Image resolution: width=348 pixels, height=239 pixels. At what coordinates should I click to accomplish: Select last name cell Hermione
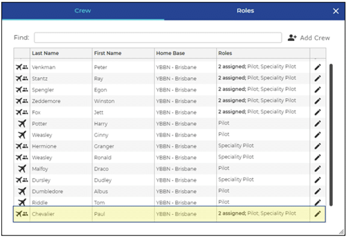[61, 146]
